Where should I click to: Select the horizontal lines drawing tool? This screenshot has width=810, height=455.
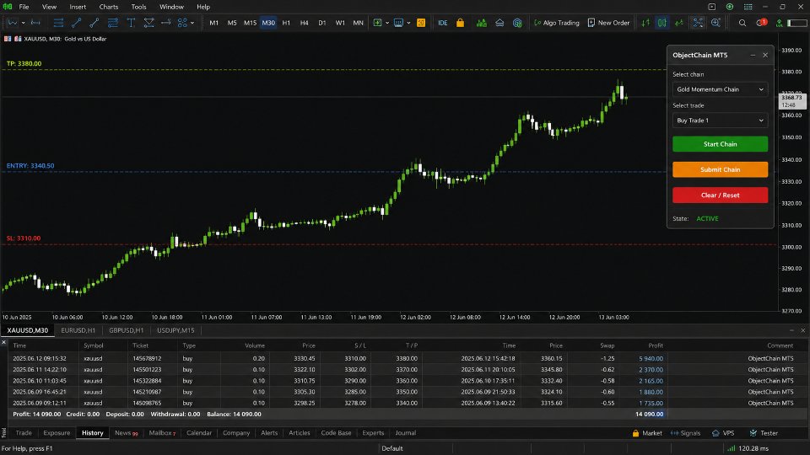[58, 23]
